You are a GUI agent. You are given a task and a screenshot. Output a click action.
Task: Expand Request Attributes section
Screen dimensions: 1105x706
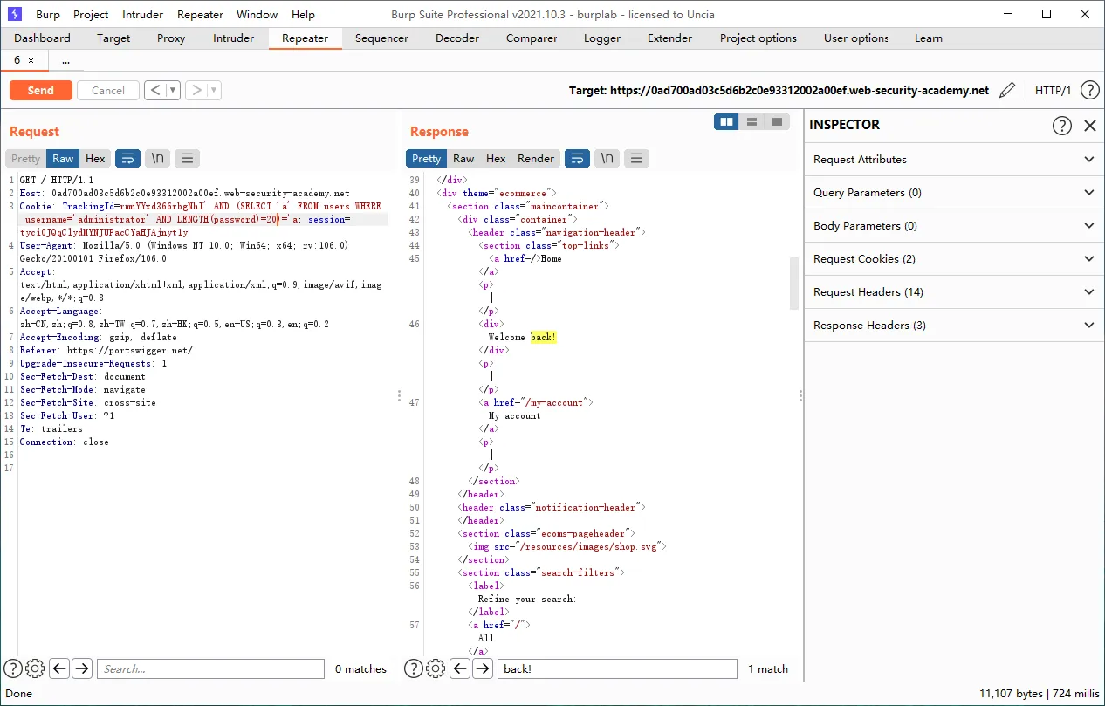coord(954,159)
